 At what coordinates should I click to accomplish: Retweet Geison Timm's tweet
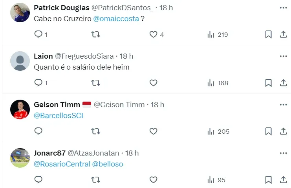point(95,131)
